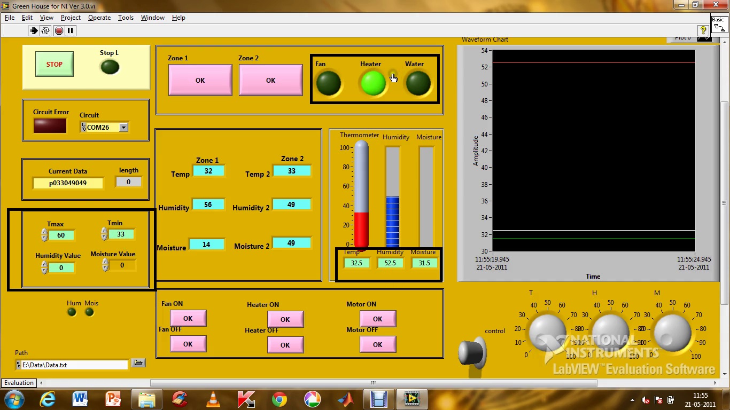Show hidden tray icons arrow
The width and height of the screenshot is (730, 410).
pyautogui.click(x=633, y=400)
